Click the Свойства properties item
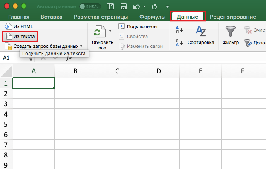This screenshot has width=266, height=169. (x=133, y=36)
